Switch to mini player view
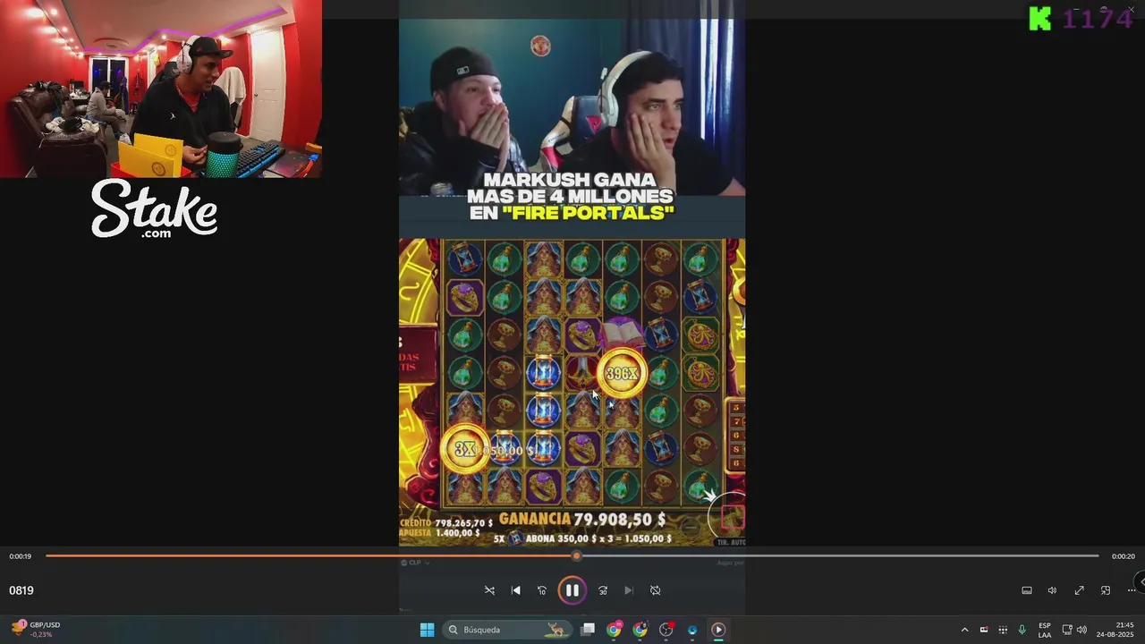The height and width of the screenshot is (644, 1145). tap(1106, 590)
